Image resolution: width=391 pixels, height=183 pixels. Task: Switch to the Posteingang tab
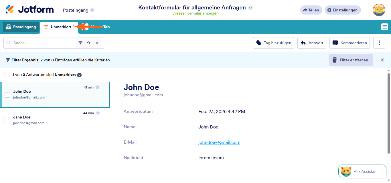(21, 27)
